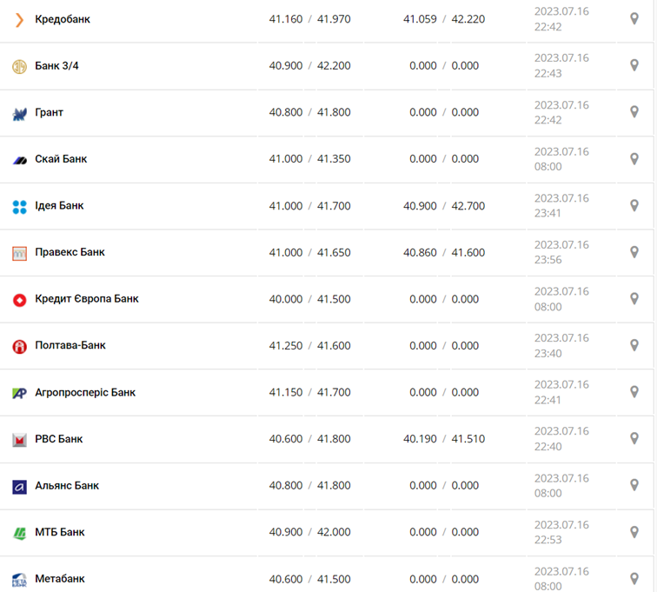Click the Ідея Банк blue dots logo

[x=19, y=207]
